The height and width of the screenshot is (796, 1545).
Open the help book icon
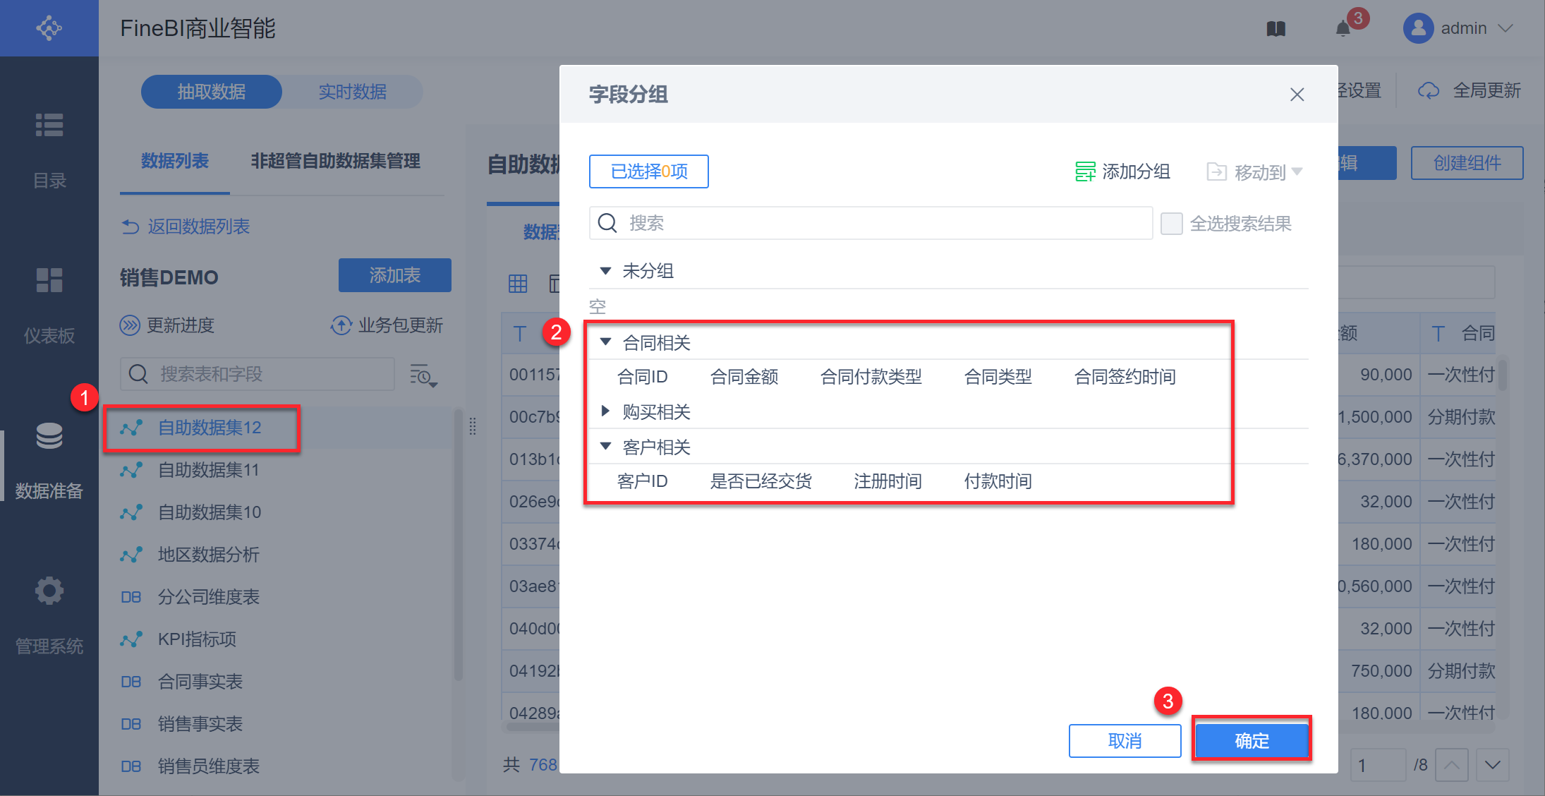[1276, 29]
